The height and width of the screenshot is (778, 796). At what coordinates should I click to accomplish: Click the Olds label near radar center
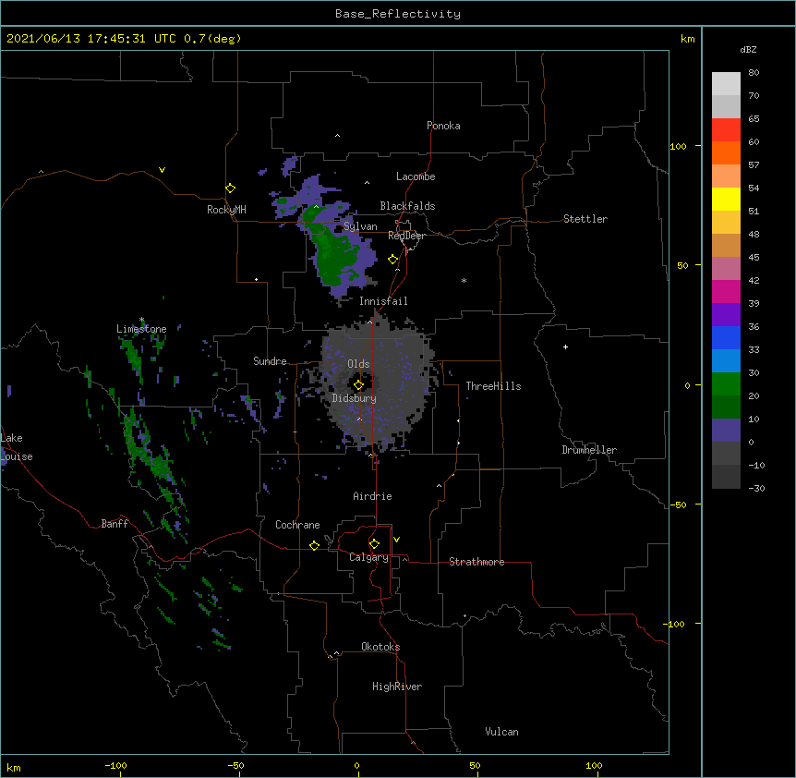click(x=358, y=364)
